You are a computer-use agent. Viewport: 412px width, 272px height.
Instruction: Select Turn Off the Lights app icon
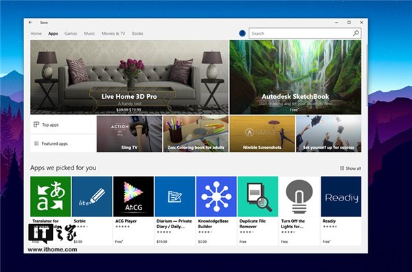(299, 196)
